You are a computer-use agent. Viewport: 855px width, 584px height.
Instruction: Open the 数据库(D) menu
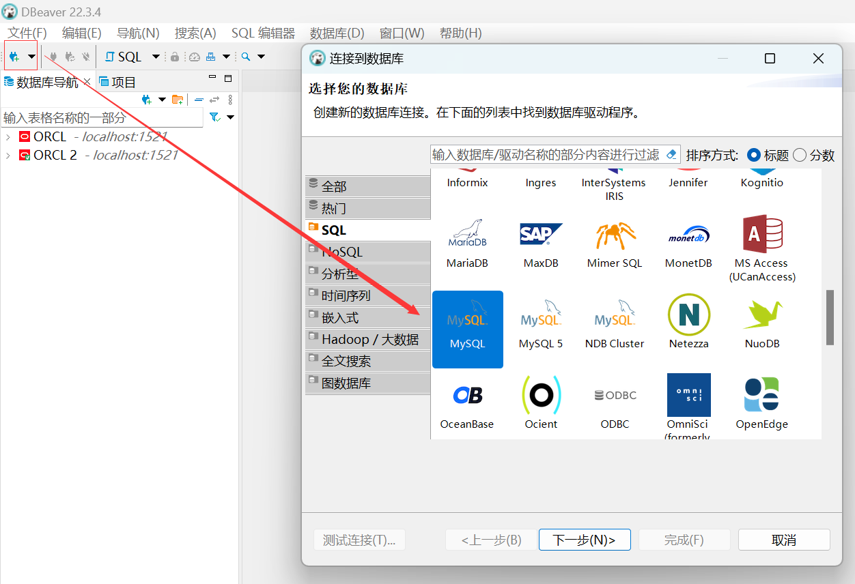337,33
